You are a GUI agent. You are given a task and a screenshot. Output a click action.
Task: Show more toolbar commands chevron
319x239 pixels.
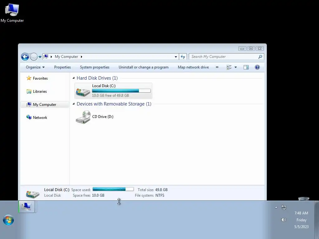[x=217, y=67]
